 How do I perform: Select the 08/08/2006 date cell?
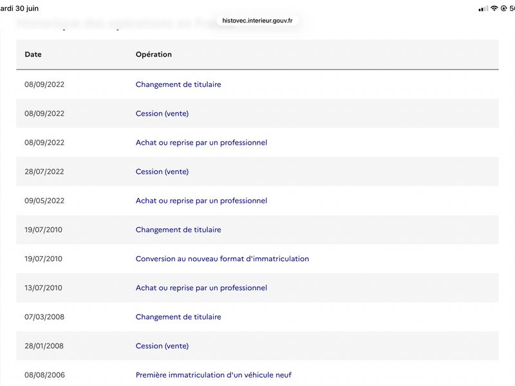click(44, 375)
